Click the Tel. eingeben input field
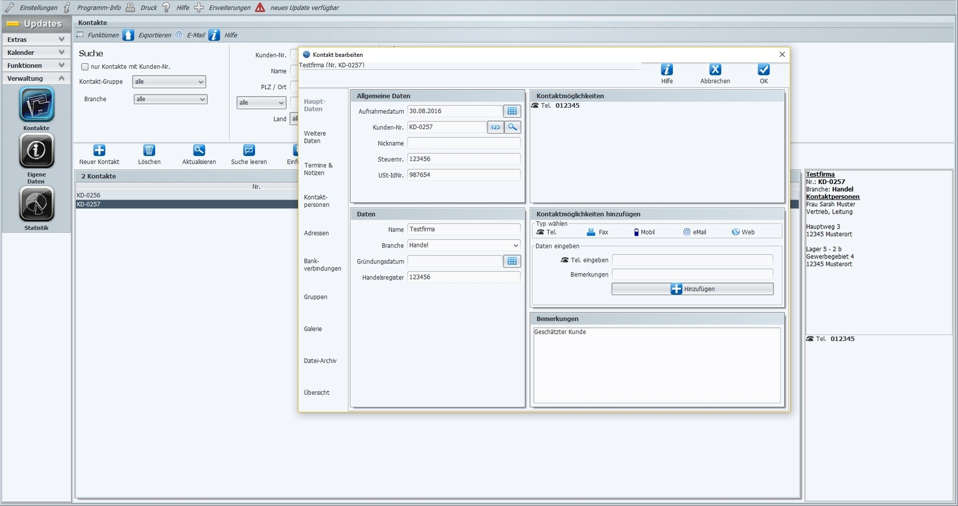 coord(692,260)
